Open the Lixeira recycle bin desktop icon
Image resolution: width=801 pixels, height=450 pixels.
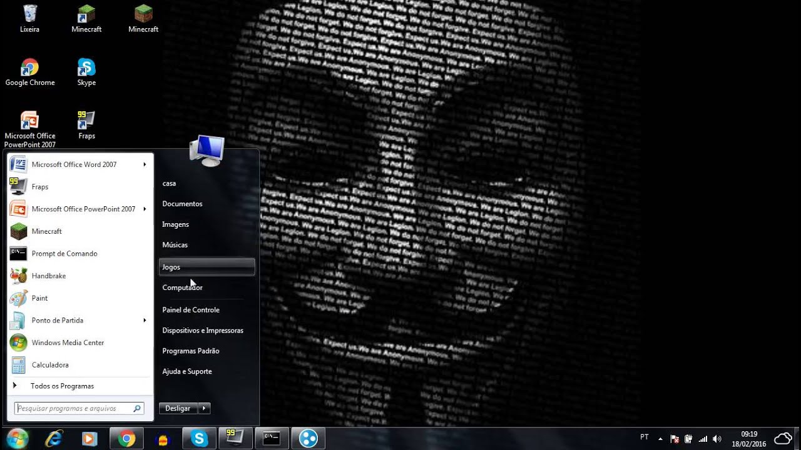click(29, 18)
